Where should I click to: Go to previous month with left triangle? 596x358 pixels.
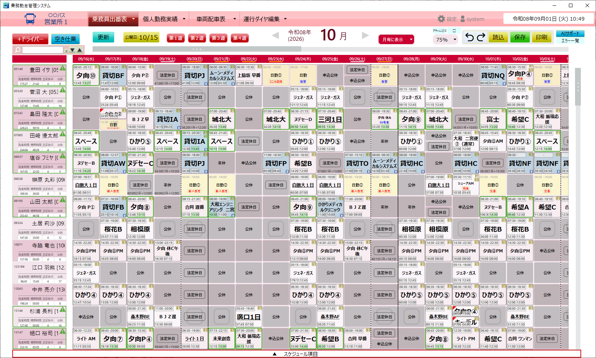pyautogui.click(x=276, y=35)
